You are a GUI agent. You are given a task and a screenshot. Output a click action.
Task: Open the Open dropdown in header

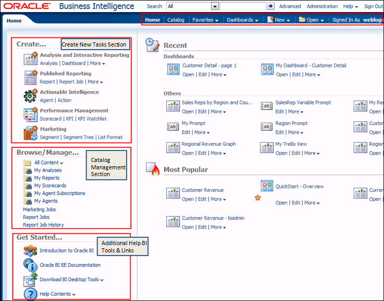[311, 20]
